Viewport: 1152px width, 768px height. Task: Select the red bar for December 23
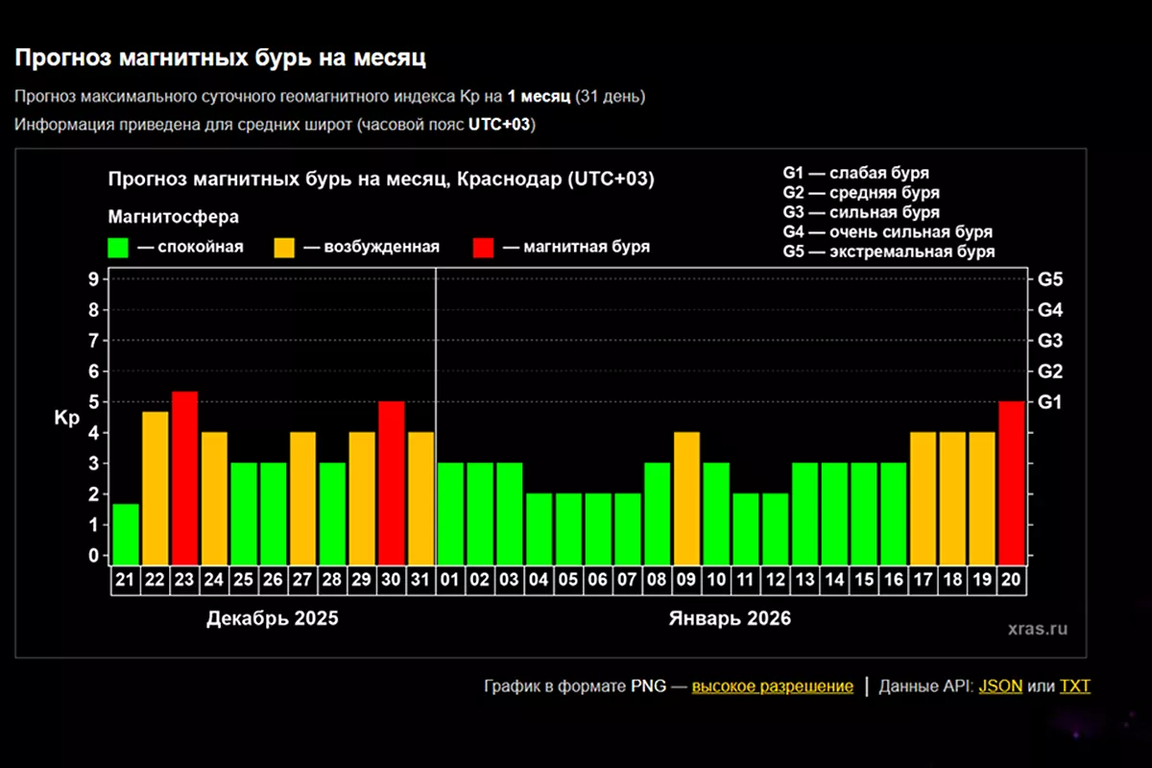click(x=184, y=478)
